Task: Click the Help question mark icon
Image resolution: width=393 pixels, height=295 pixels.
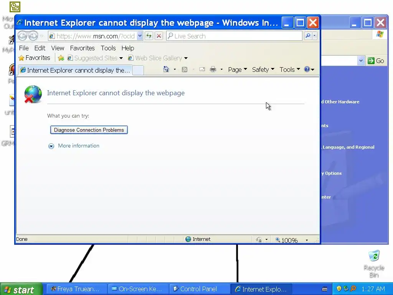Action: [x=307, y=69]
